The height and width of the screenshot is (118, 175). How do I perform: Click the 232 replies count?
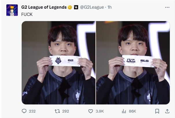[x=32, y=111]
